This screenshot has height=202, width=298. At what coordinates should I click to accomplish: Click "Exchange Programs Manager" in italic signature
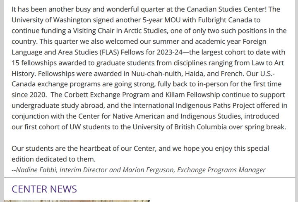click(221, 170)
